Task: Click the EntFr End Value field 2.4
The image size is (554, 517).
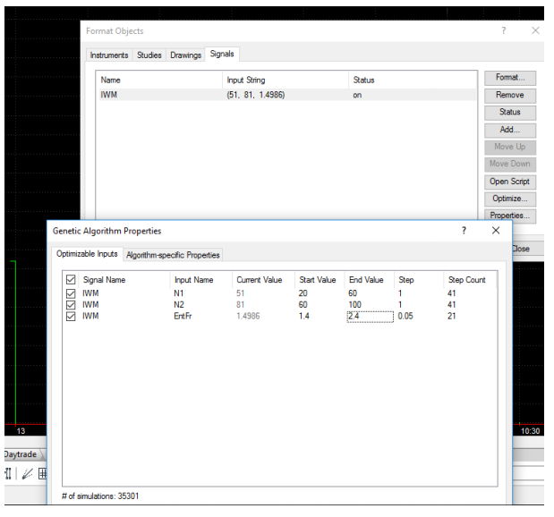Action: coord(369,316)
